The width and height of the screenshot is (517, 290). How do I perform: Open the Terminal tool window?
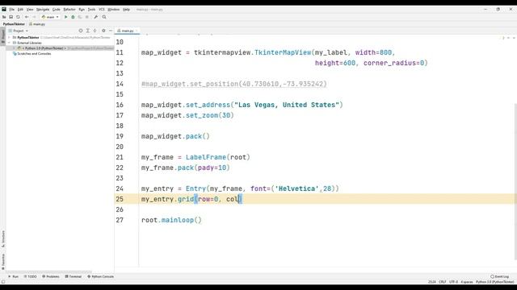74,276
